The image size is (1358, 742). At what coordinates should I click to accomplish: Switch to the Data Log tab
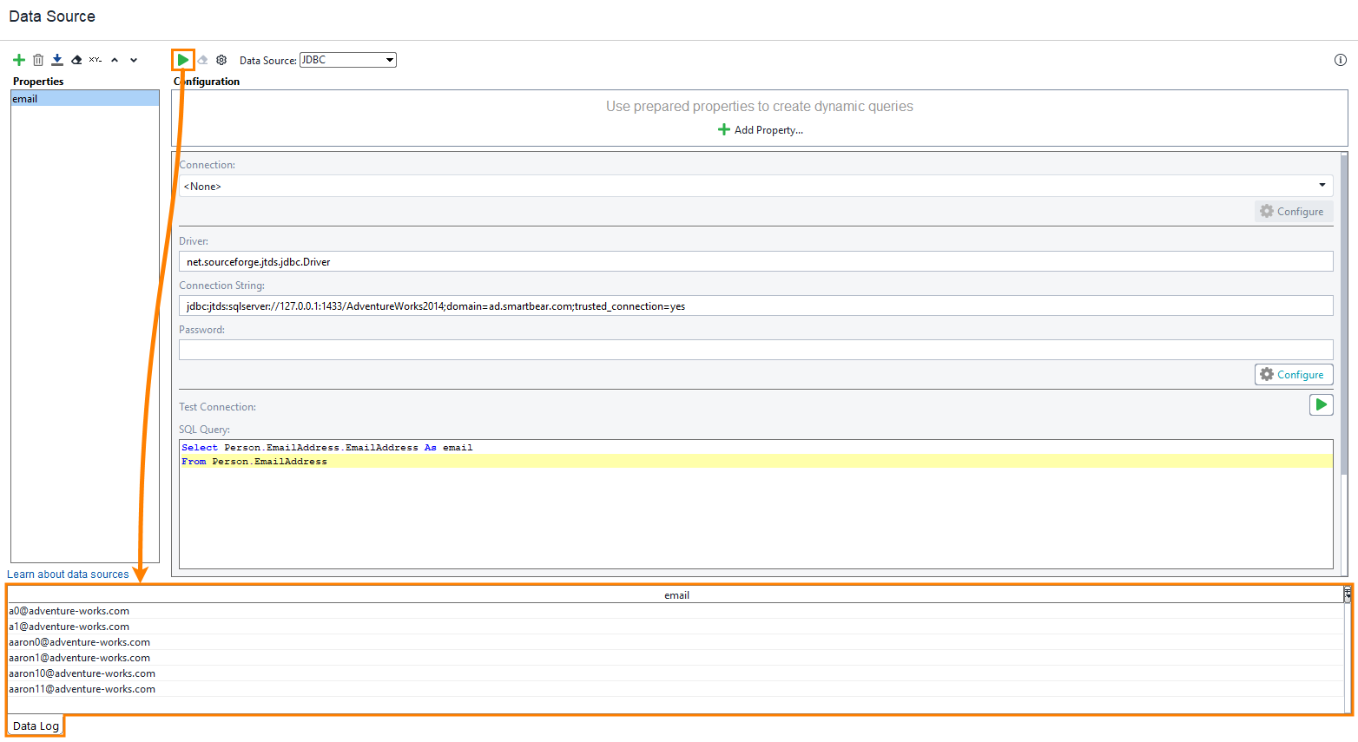click(35, 726)
